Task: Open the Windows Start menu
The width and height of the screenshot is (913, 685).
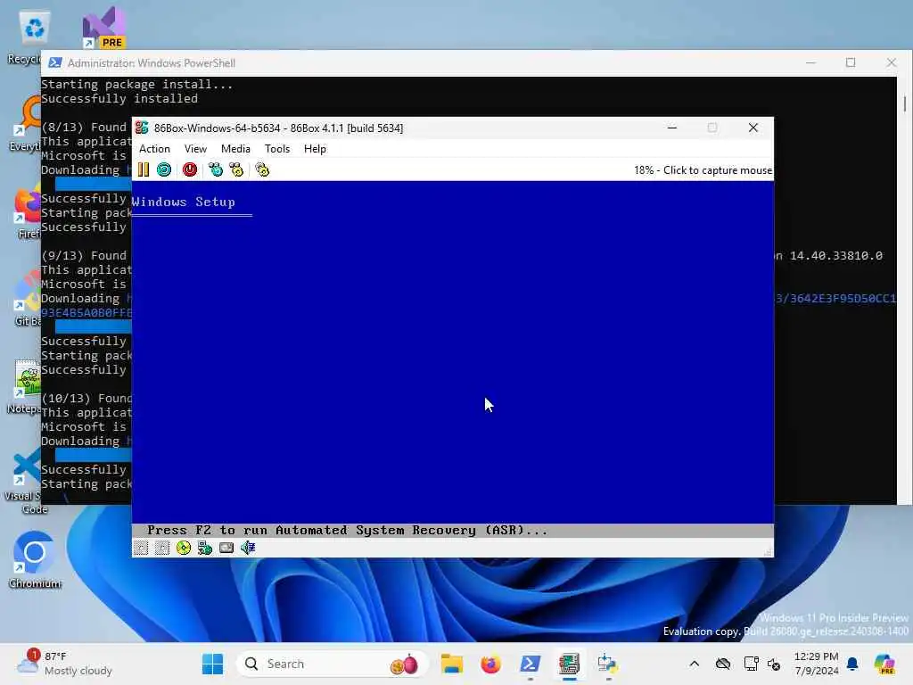Action: pos(212,664)
